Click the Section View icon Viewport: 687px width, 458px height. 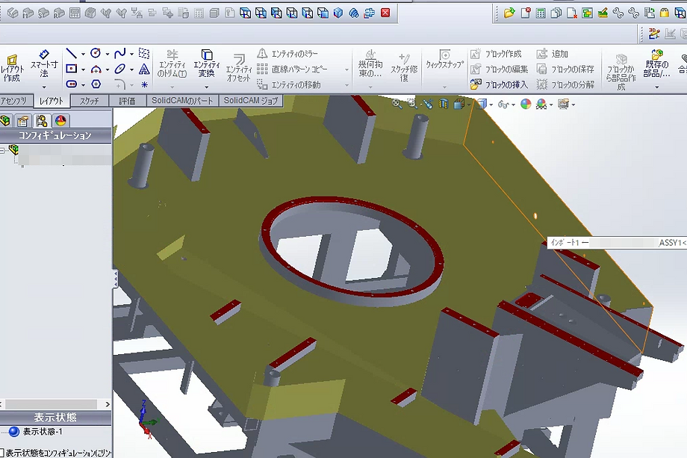(444, 104)
